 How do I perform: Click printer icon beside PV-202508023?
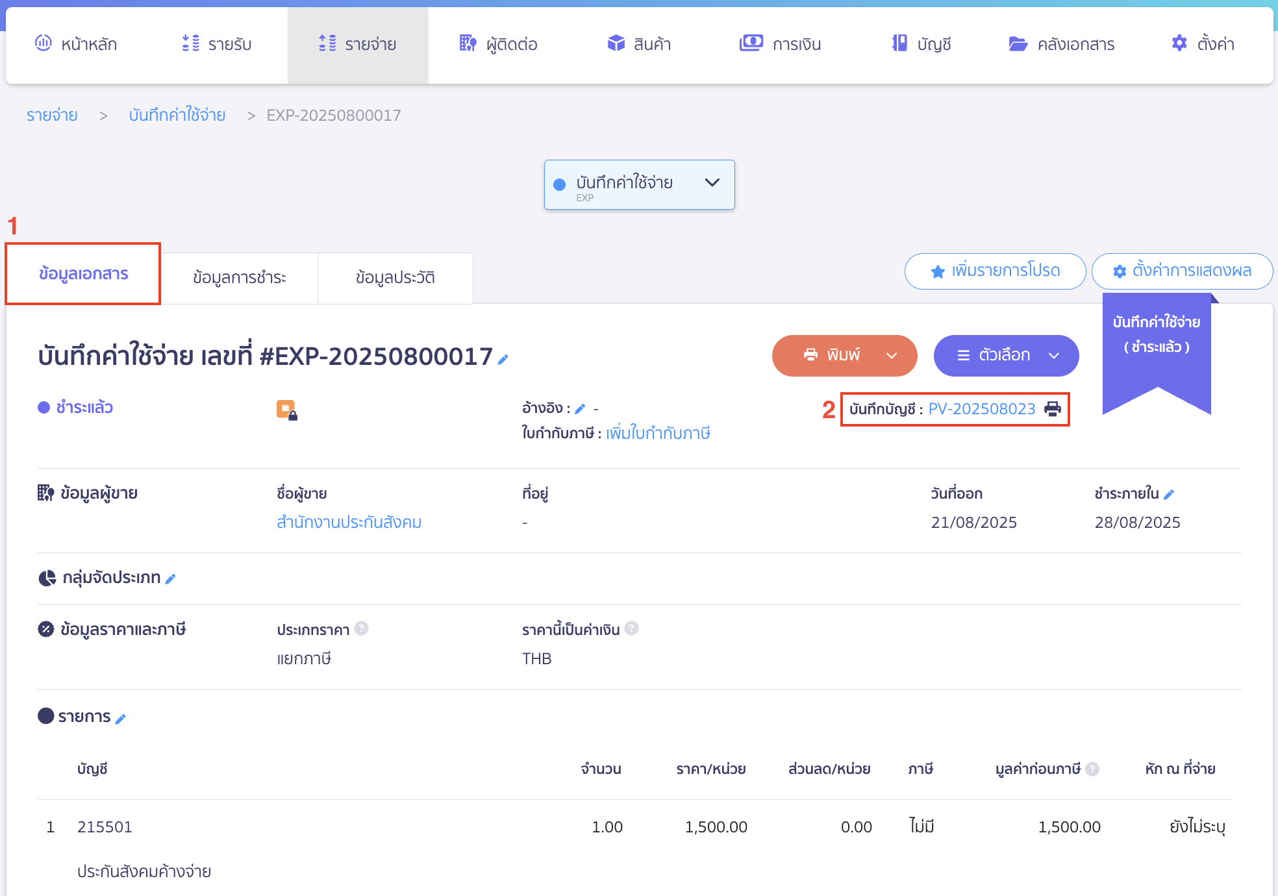tap(1052, 408)
